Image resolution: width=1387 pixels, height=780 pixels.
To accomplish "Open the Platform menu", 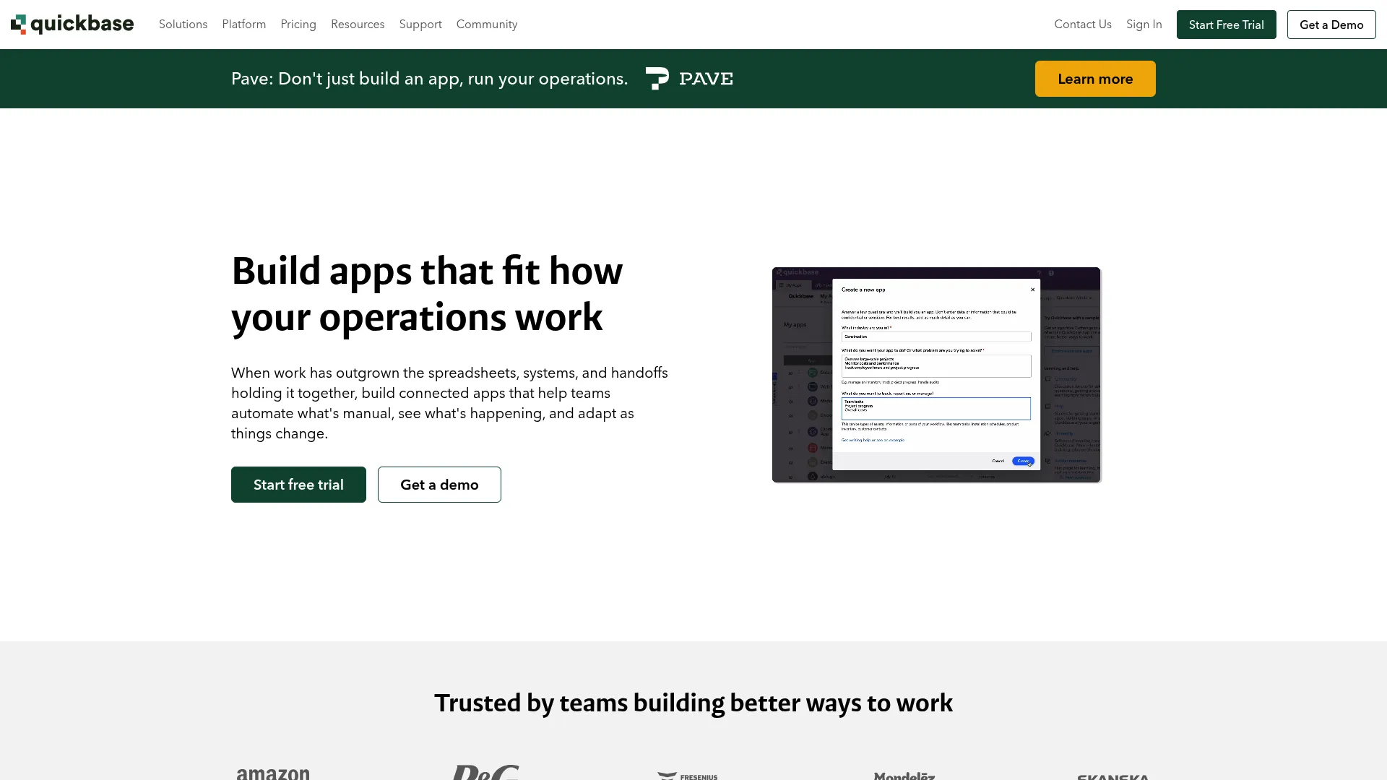I will coord(244,25).
